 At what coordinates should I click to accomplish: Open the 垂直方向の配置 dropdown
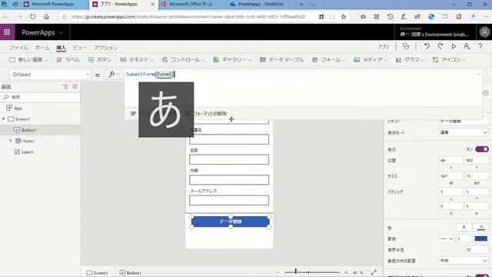(x=463, y=261)
